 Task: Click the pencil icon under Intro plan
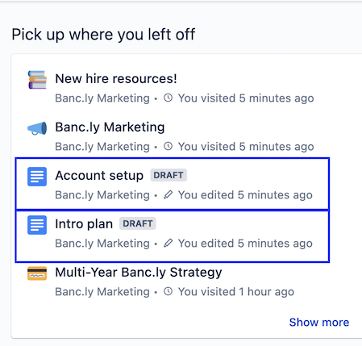(169, 243)
